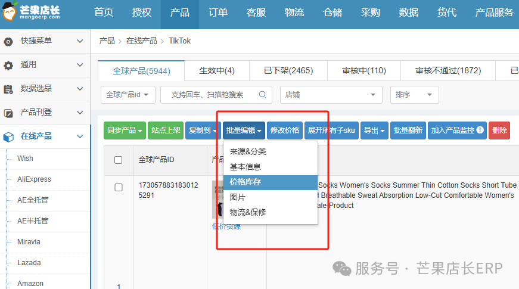The image size is (519, 289).
Task: Select 来源&分类 from menu
Action: pos(271,151)
